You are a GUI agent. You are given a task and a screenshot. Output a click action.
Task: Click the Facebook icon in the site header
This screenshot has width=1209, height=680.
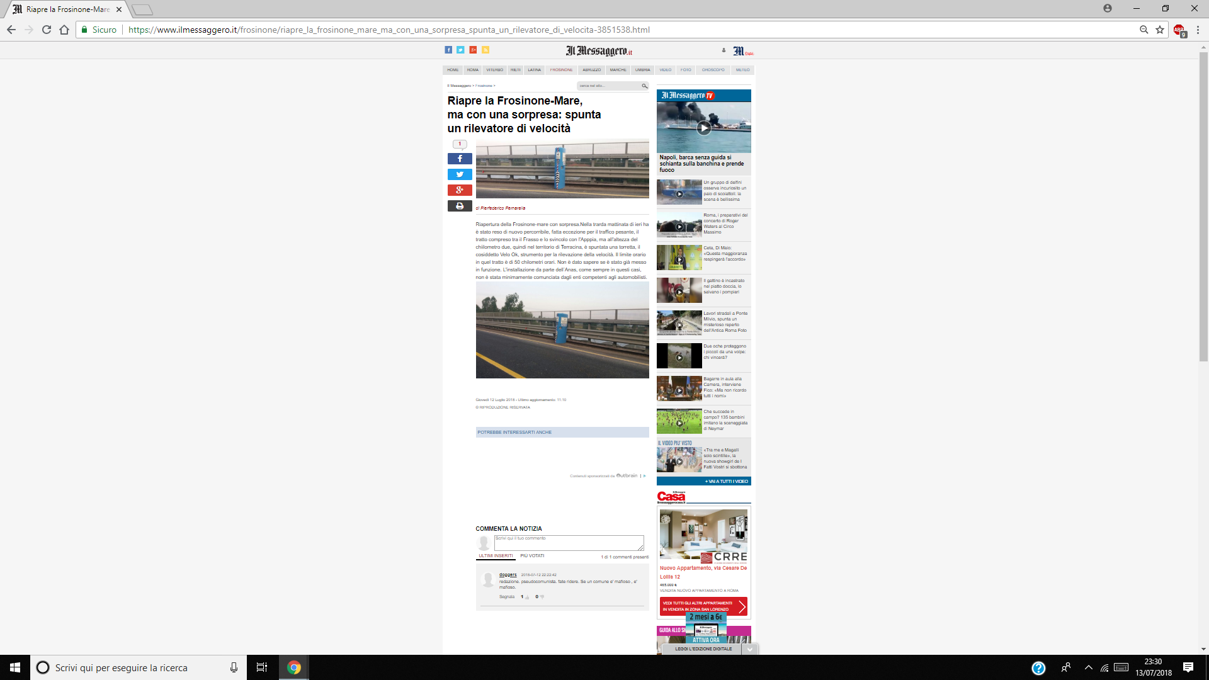point(448,50)
